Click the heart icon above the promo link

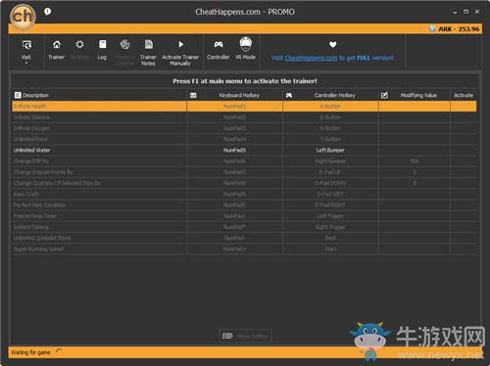point(332,44)
